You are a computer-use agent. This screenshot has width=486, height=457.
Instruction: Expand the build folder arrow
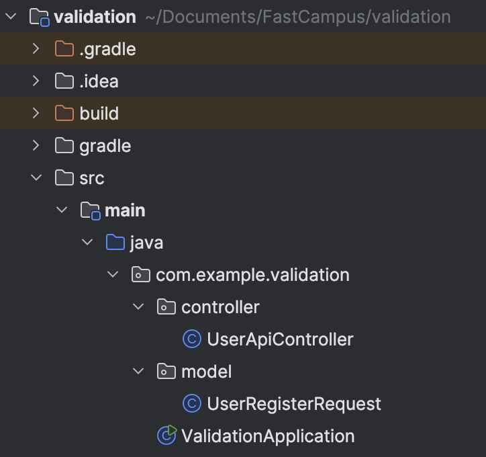pos(36,114)
